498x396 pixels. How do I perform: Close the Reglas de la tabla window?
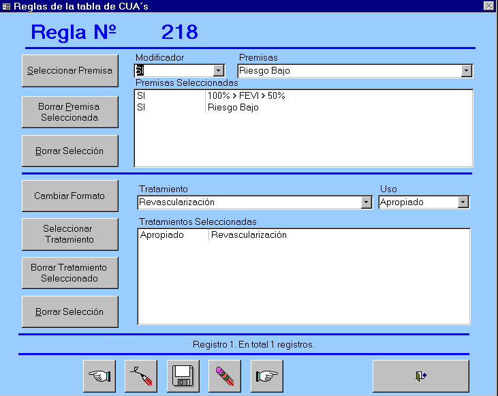(x=488, y=6)
